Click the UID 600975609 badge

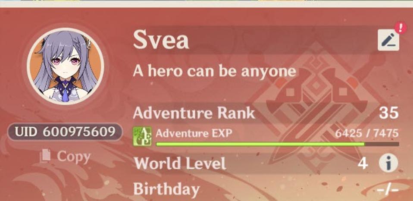(65, 132)
